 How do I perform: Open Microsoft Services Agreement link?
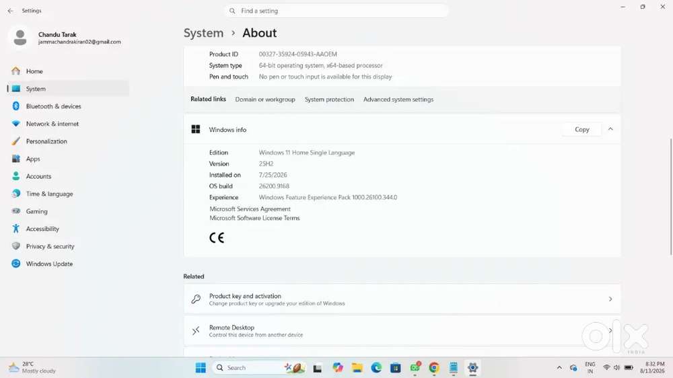[250, 209]
